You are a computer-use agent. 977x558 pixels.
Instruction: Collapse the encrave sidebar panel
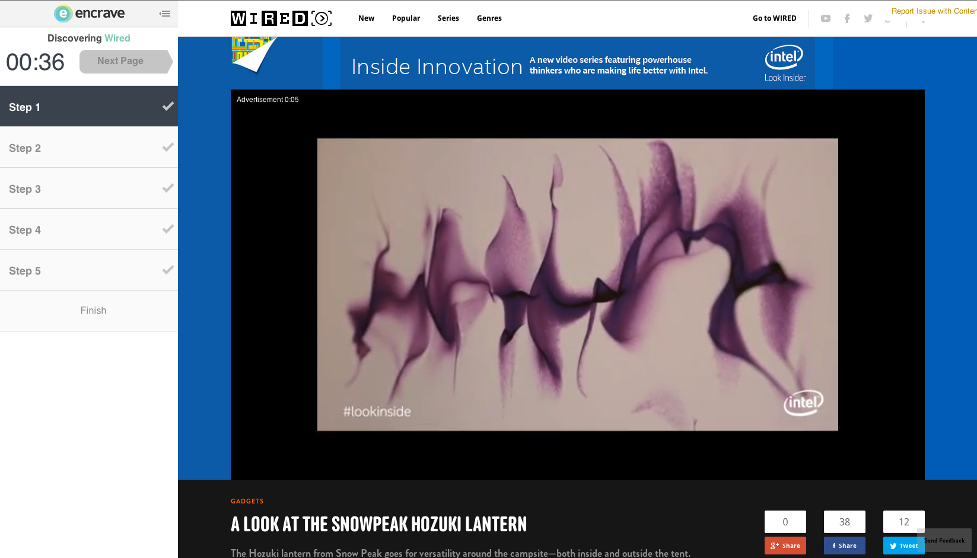coord(165,14)
